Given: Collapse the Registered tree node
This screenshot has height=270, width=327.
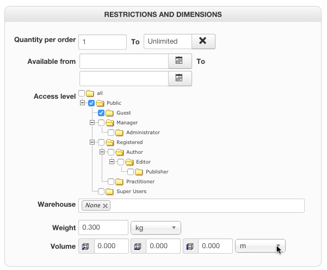Looking at the screenshot, I should (x=92, y=142).
